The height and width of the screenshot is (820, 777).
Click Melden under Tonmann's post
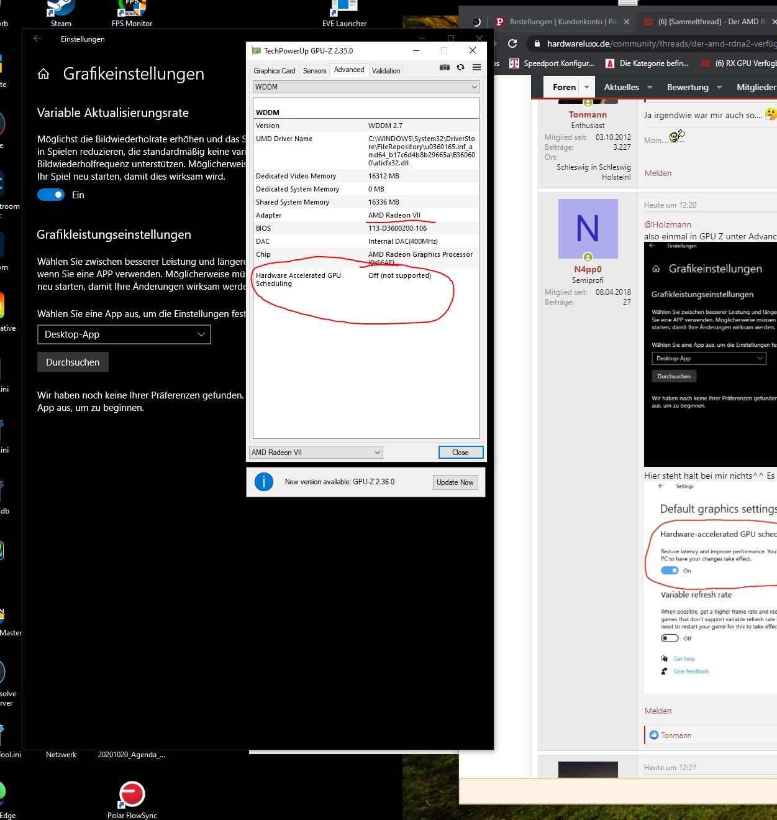click(658, 173)
